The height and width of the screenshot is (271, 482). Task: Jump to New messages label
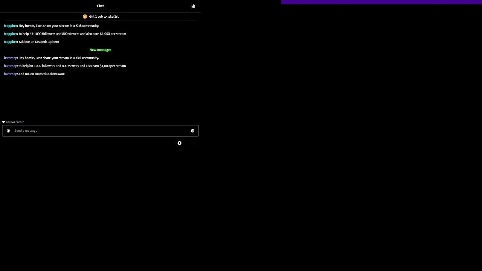click(100, 50)
